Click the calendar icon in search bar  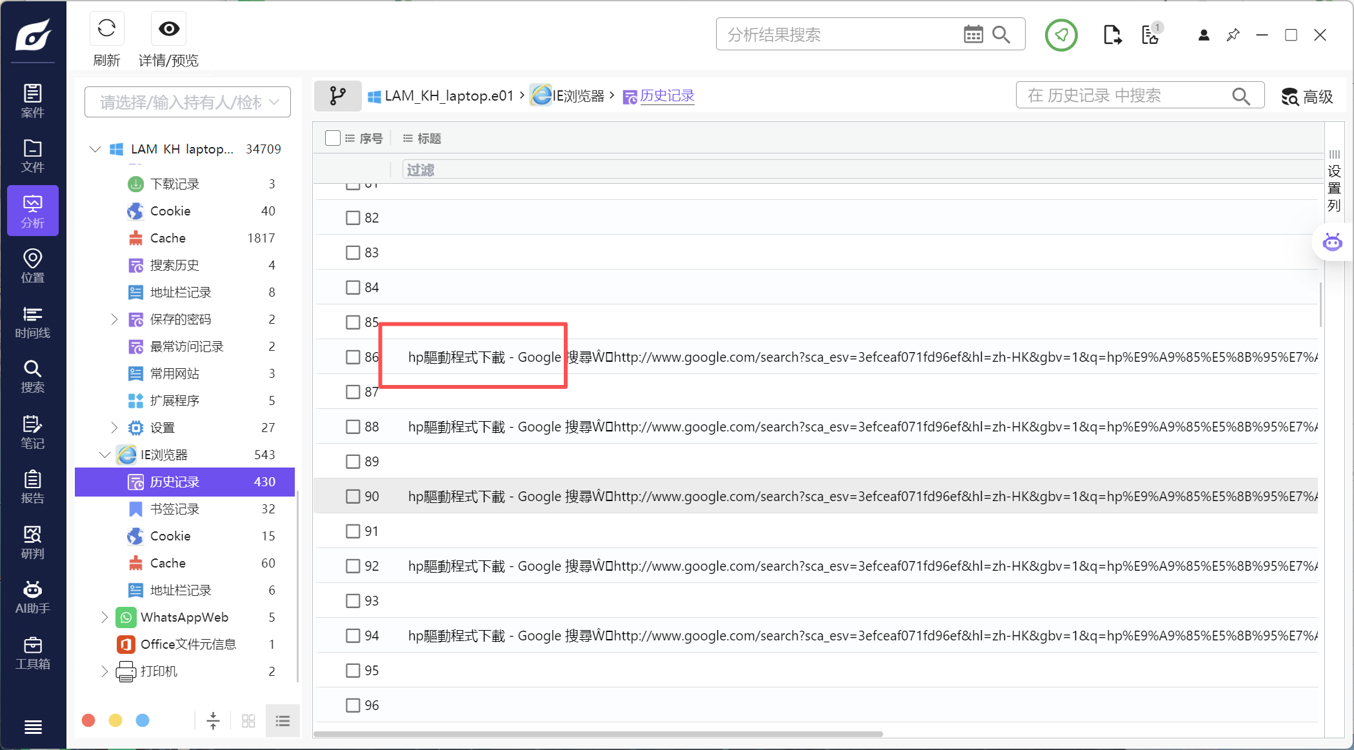pos(973,35)
